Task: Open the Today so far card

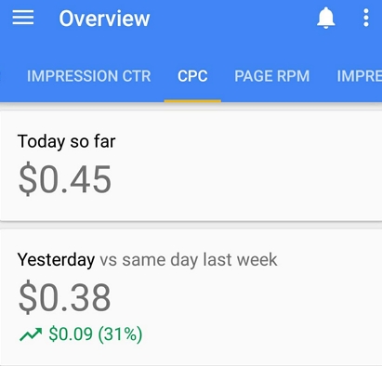Action: click(191, 165)
